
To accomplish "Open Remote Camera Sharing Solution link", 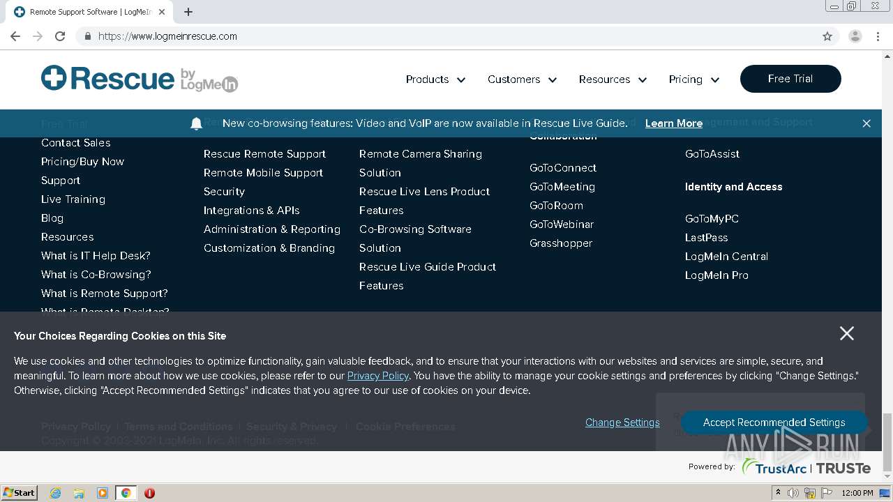I will (x=421, y=163).
